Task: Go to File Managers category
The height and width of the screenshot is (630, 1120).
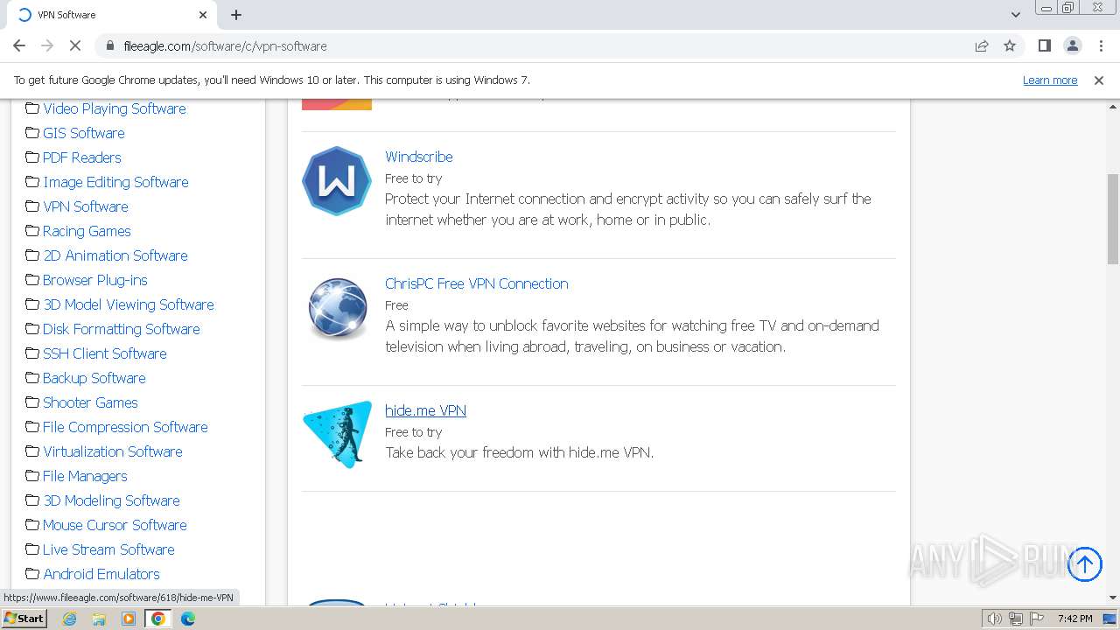Action: pyautogui.click(x=85, y=476)
